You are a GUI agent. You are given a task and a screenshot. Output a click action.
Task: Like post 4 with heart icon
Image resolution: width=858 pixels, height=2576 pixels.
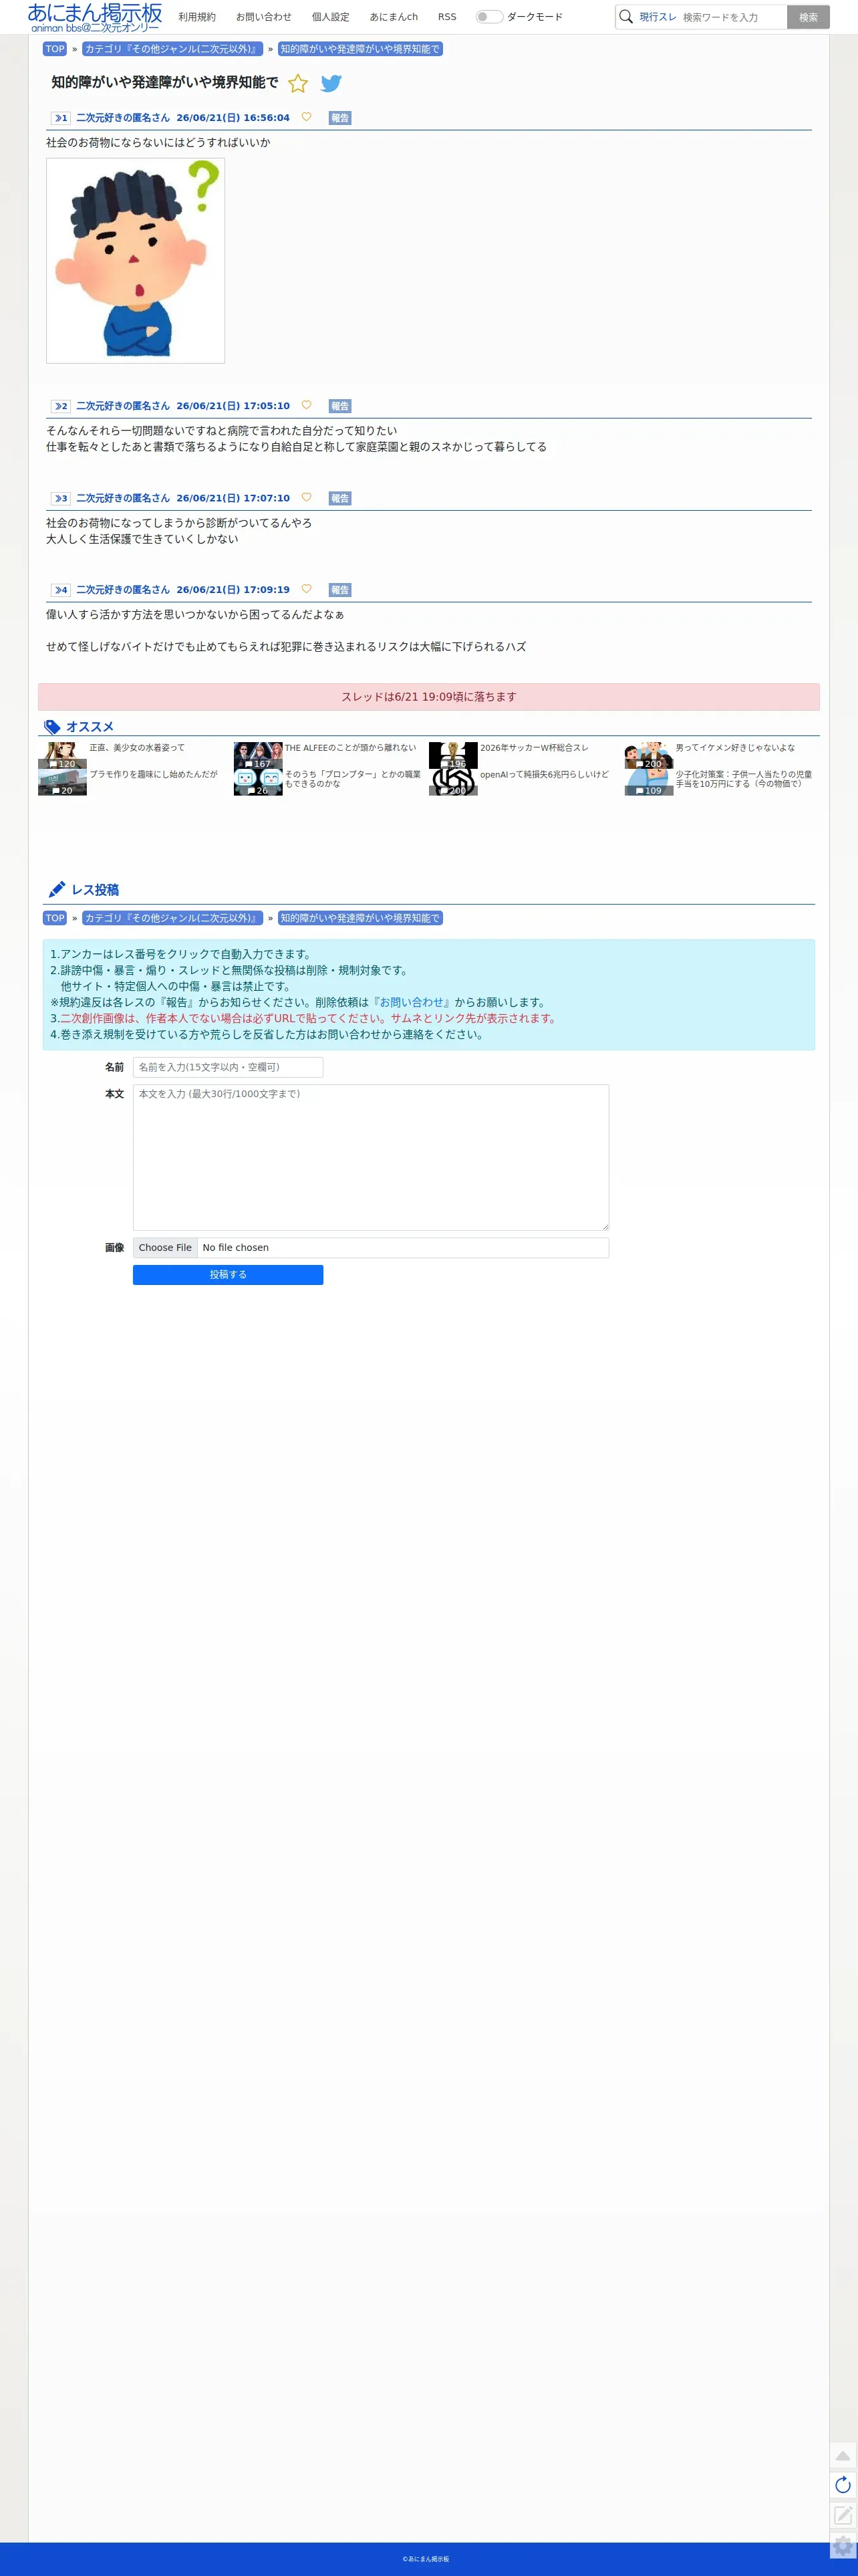pos(306,589)
